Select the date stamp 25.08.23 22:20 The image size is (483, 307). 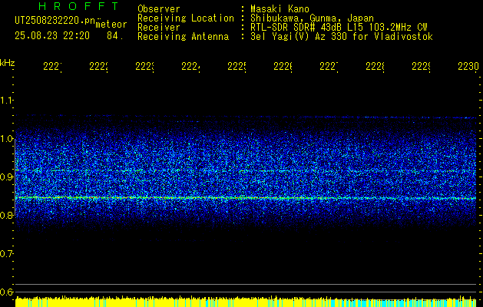click(x=52, y=36)
